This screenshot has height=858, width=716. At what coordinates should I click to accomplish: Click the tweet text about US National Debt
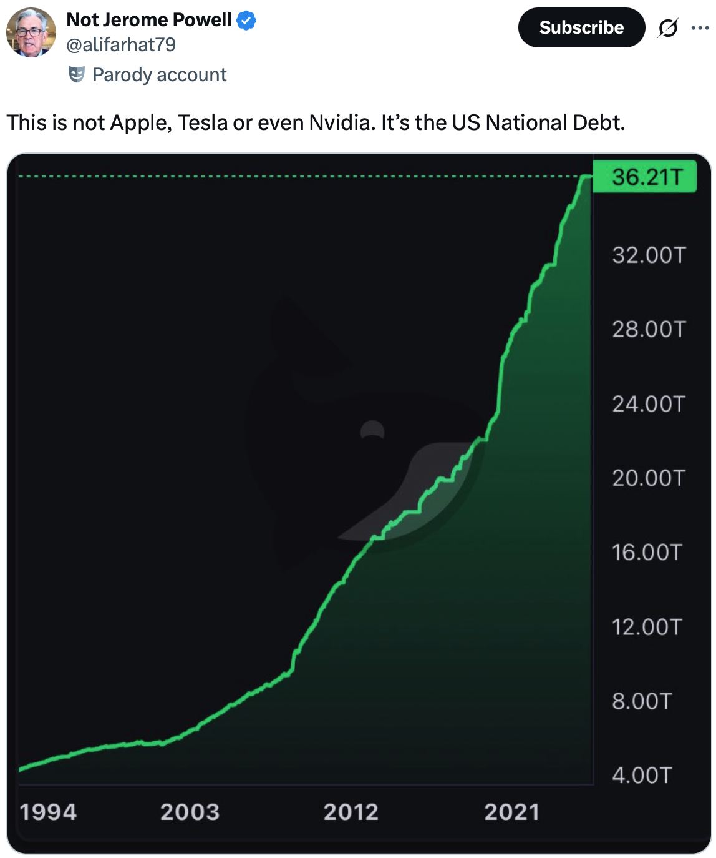(316, 122)
